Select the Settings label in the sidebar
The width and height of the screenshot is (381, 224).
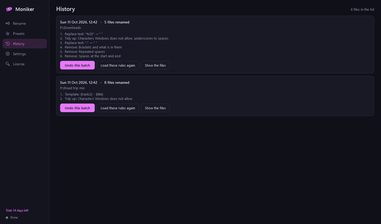click(19, 54)
